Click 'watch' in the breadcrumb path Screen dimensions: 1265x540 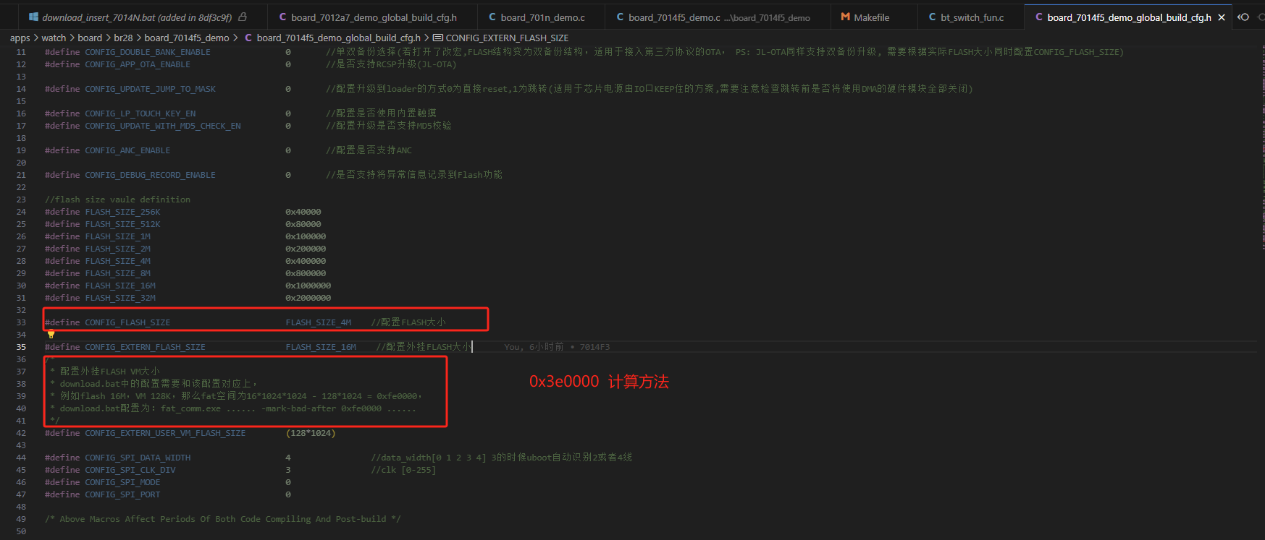[54, 38]
